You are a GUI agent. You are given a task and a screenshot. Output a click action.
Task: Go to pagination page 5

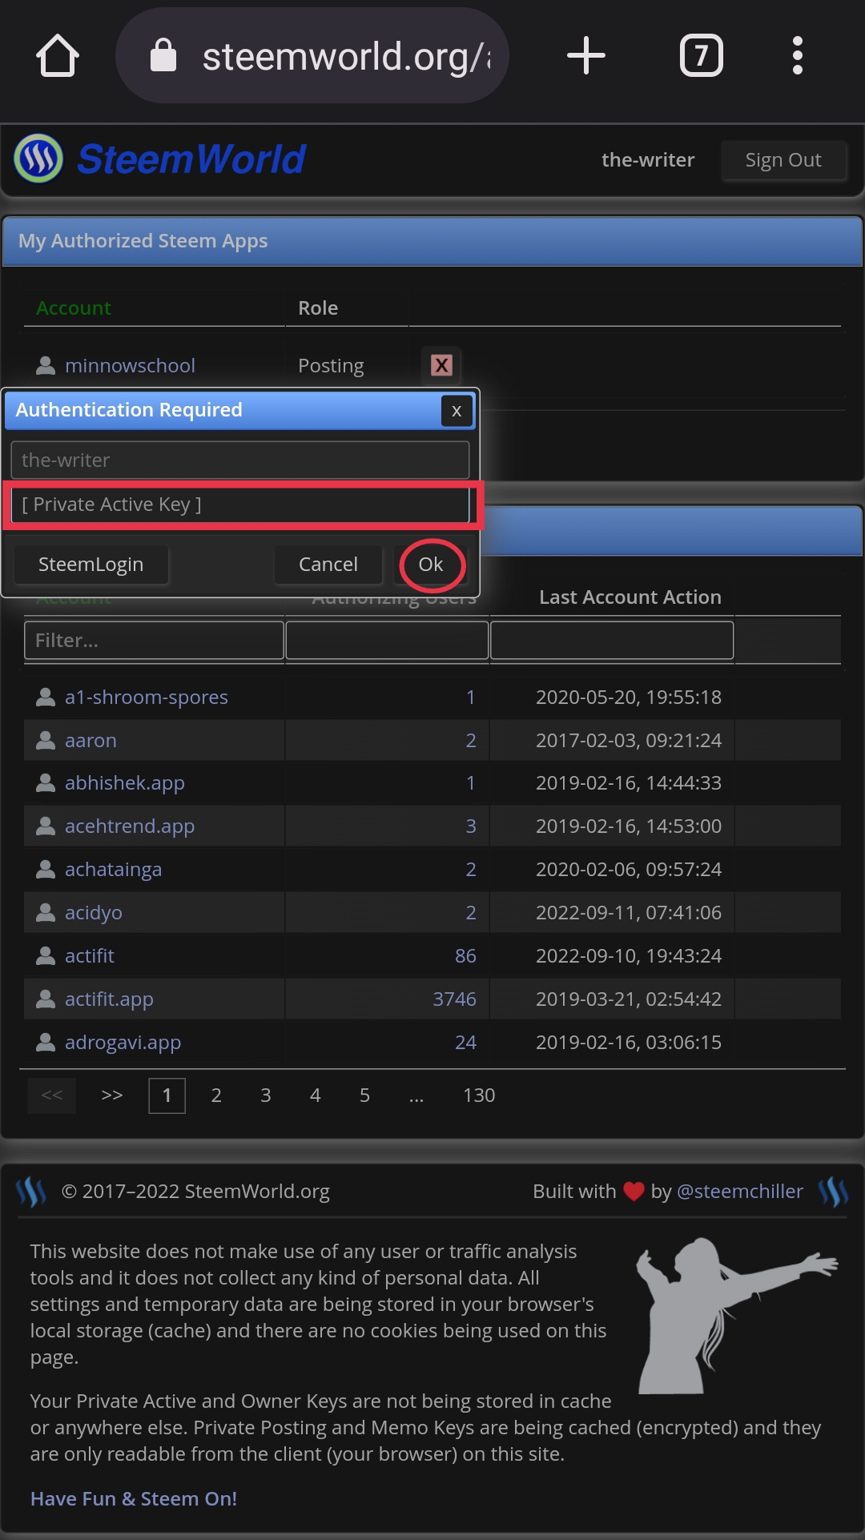[x=365, y=1096]
